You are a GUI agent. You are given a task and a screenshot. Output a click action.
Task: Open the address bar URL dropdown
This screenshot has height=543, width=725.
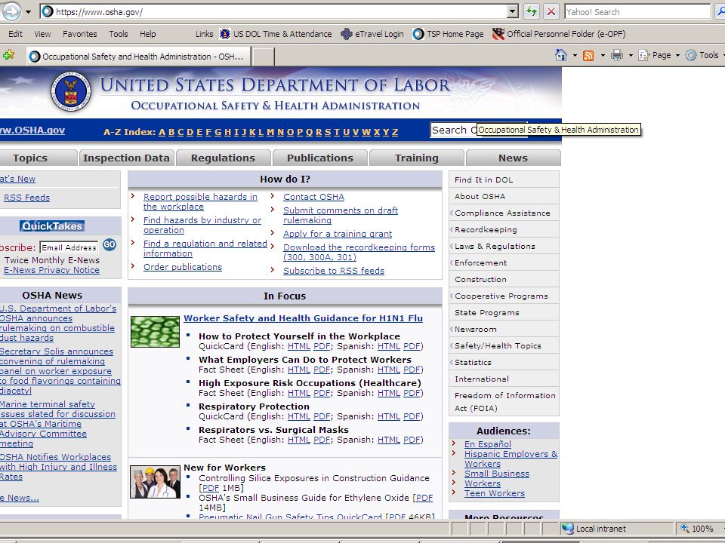click(x=512, y=11)
